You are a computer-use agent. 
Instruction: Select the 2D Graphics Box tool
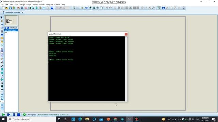tap(2, 69)
